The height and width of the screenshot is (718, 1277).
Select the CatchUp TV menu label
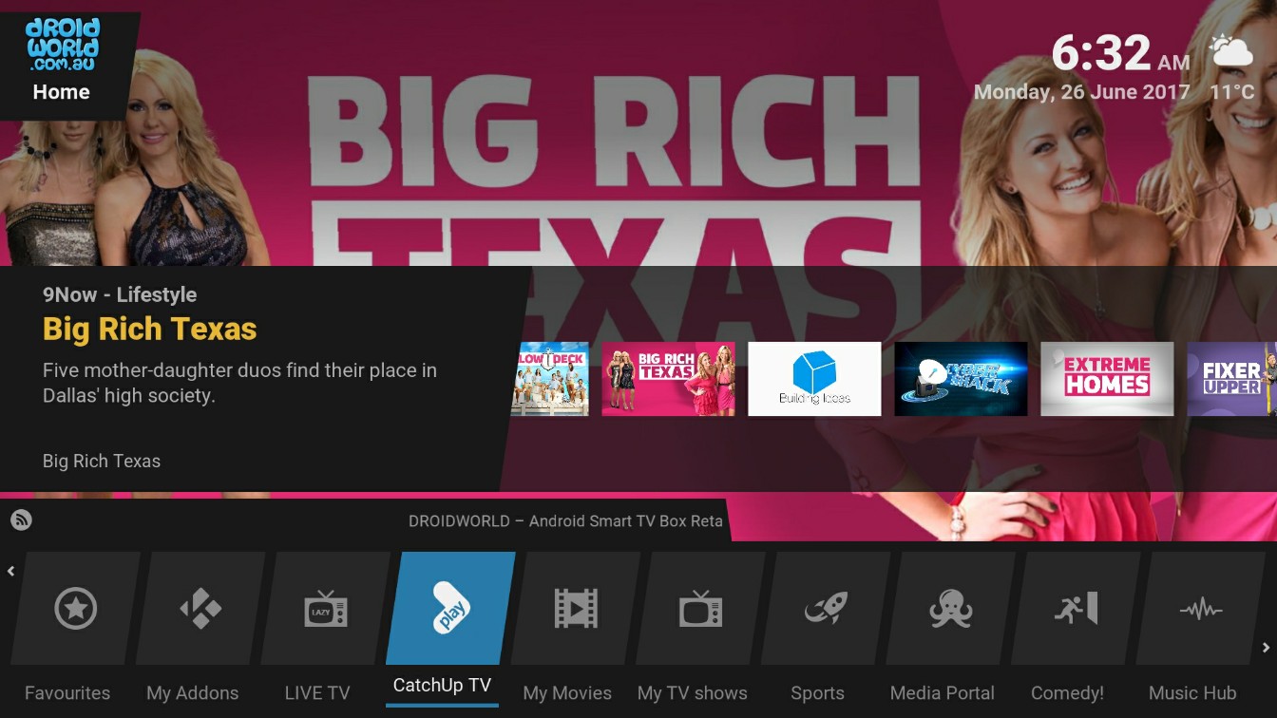[x=442, y=685]
